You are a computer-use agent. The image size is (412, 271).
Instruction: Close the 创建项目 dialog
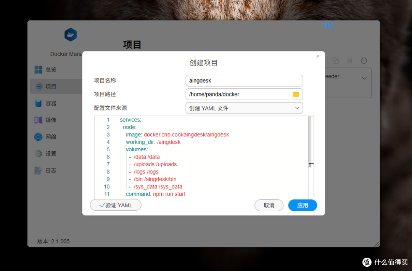coord(318,56)
